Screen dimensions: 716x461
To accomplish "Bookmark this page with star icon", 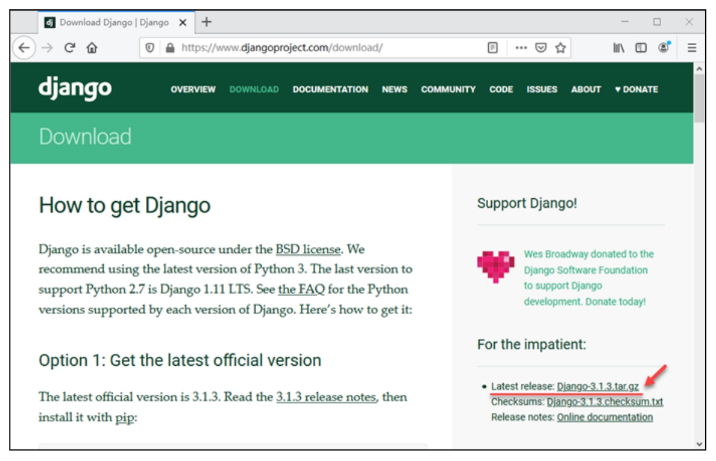I will click(561, 48).
